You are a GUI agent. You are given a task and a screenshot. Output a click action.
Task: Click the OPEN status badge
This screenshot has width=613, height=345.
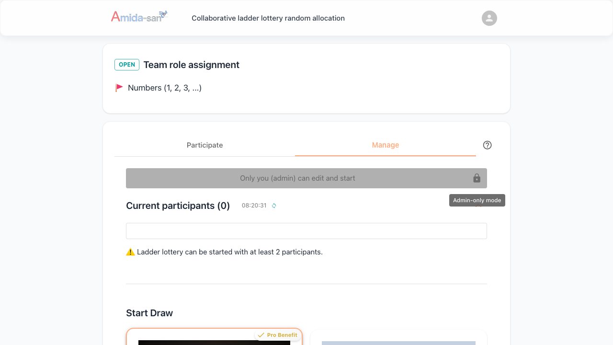[x=127, y=65]
